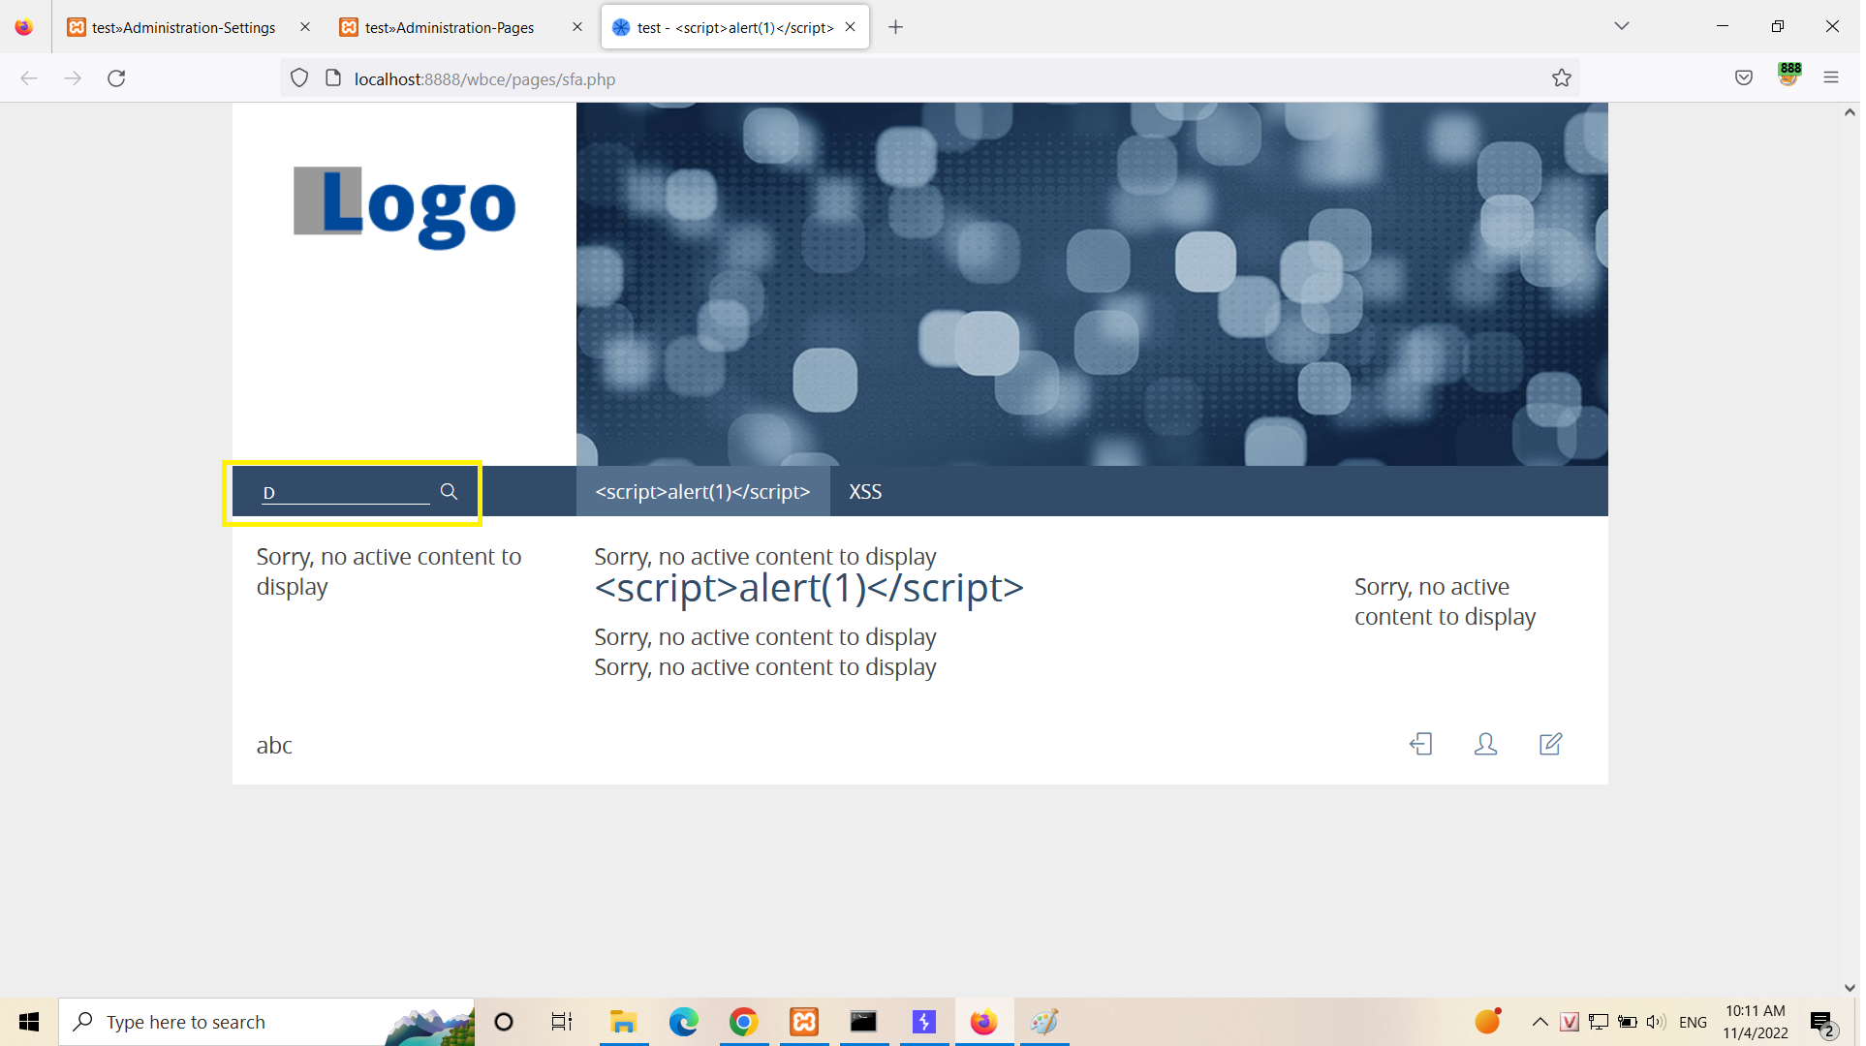The width and height of the screenshot is (1866, 1046).
Task: Switch to test»Administration-Settings tab
Action: 183,27
